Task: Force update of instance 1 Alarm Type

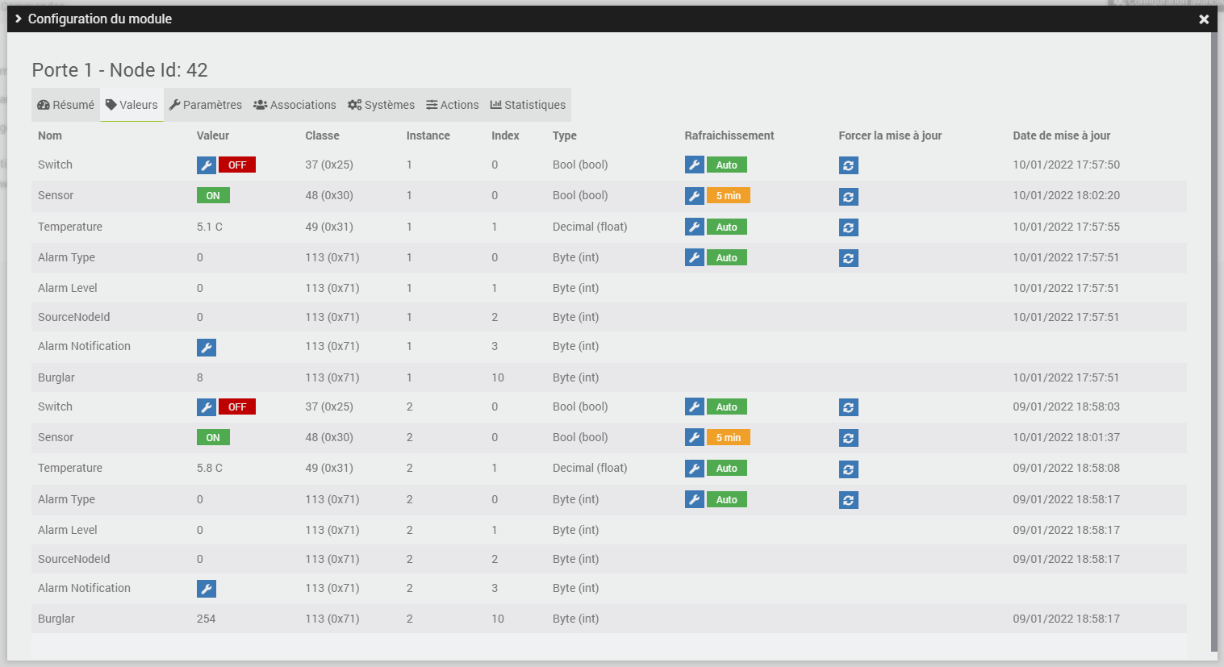Action: tap(849, 258)
